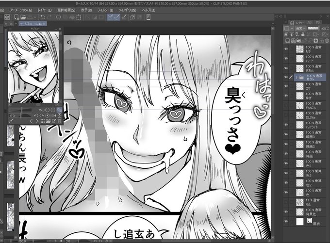This screenshot has height=243, width=330.
Task: Expand the せりふ layer folder
Action: point(297,78)
